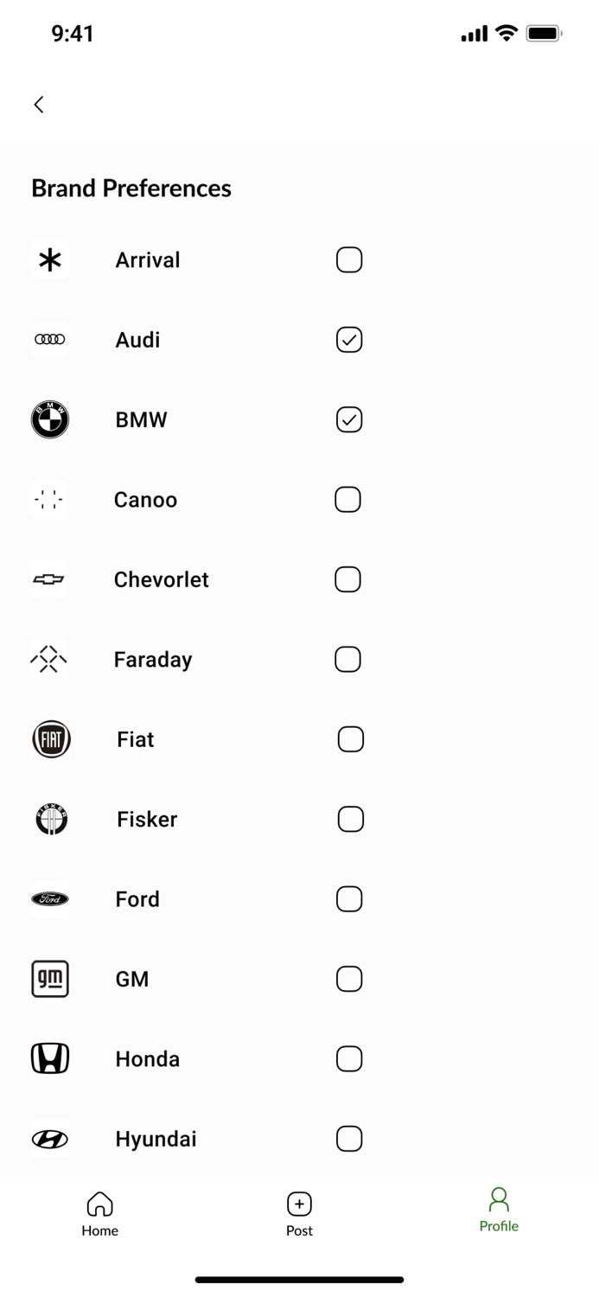Uncheck the Audi brand preference
Image resolution: width=599 pixels, height=1297 pixels.
[348, 340]
